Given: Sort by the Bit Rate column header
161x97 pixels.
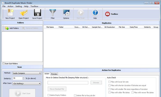Looking at the screenshot, I should pyautogui.click(x=86, y=27).
